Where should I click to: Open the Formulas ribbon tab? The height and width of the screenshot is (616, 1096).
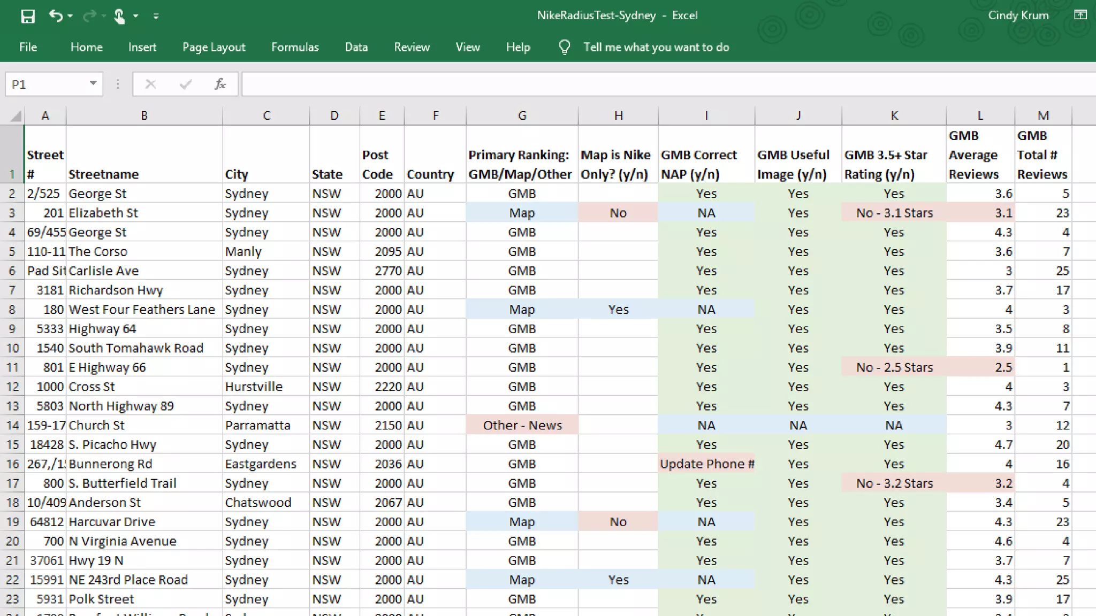(295, 47)
